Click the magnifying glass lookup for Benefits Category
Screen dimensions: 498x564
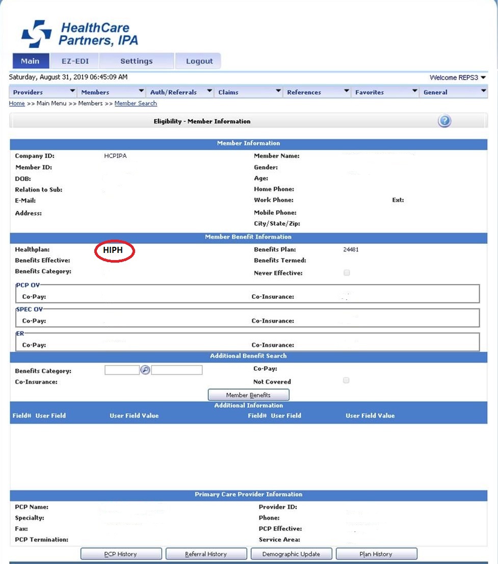coord(145,370)
